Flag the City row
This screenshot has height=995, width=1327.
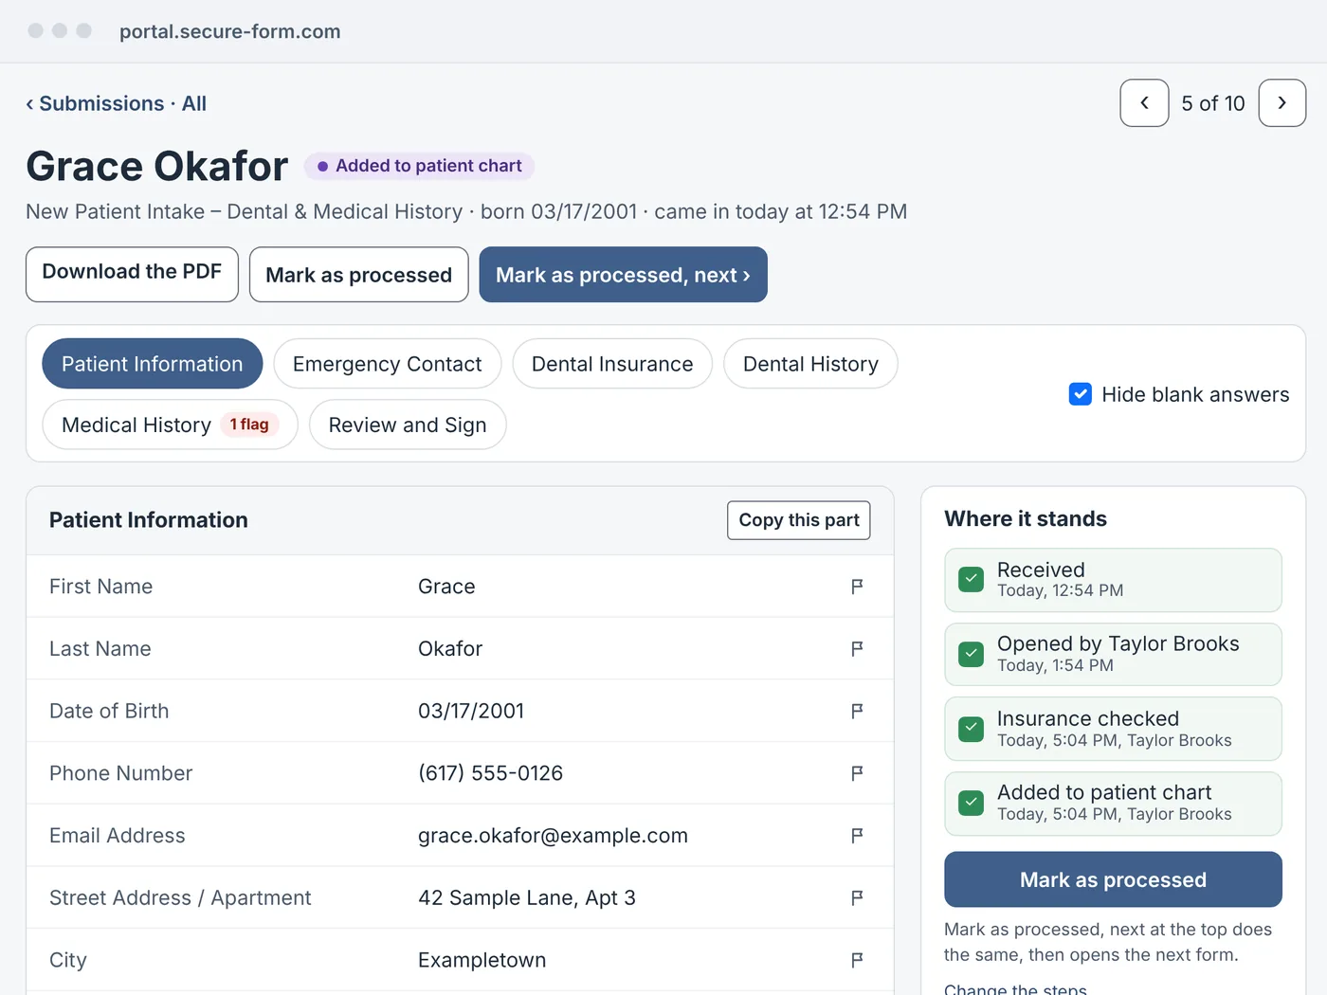857,960
